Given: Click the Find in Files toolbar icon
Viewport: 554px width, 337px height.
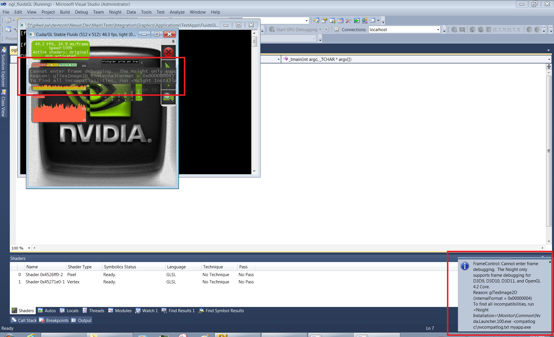Looking at the screenshot, I should [316, 20].
